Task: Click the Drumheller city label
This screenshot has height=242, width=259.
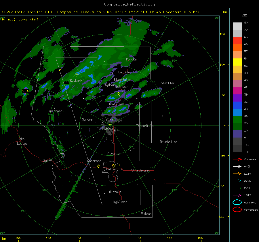Action: tap(169, 142)
